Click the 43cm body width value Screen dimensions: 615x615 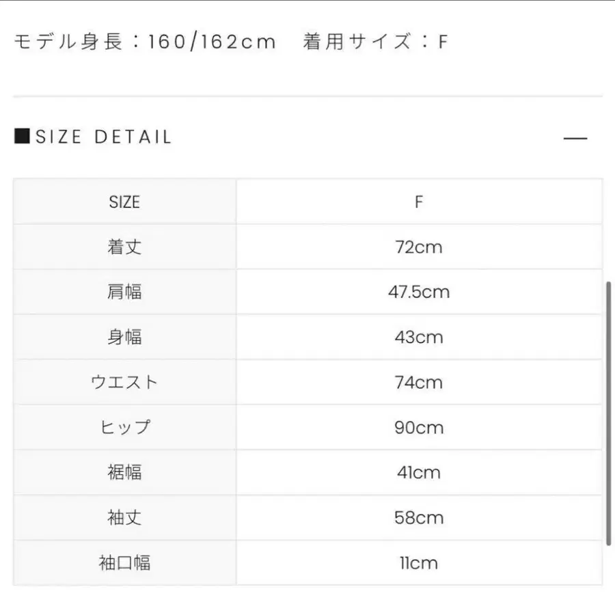(419, 338)
